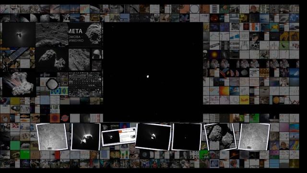This screenshot has height=173, width=307.
Task: Open the large central image with the bright dot
Action: pyautogui.click(x=153, y=72)
